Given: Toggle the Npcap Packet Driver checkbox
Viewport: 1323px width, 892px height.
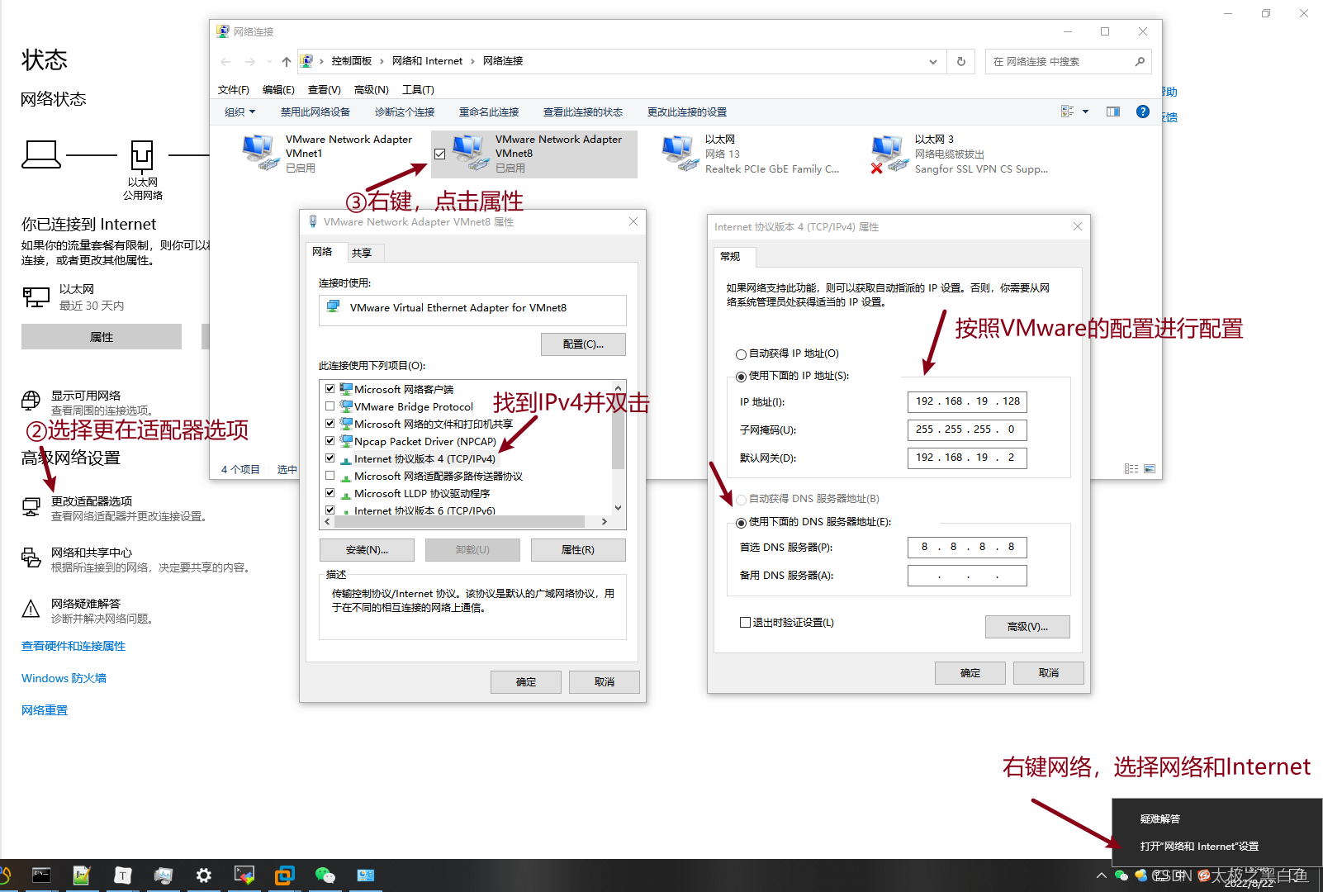Looking at the screenshot, I should [330, 440].
